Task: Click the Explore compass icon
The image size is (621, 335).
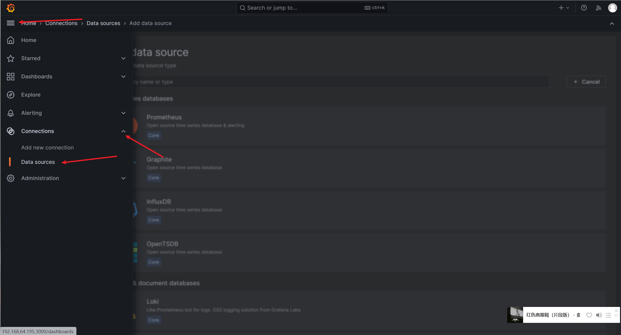Action: coord(11,95)
